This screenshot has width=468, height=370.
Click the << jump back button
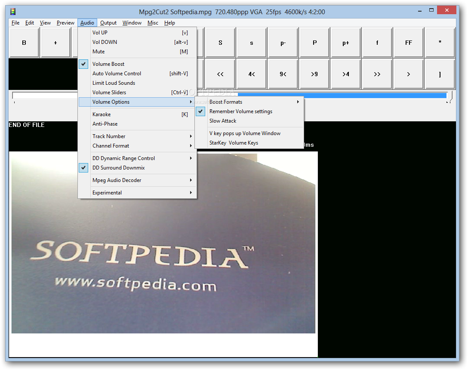point(220,74)
